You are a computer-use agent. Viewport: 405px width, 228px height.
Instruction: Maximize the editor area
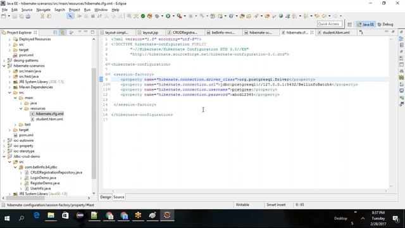393,32
